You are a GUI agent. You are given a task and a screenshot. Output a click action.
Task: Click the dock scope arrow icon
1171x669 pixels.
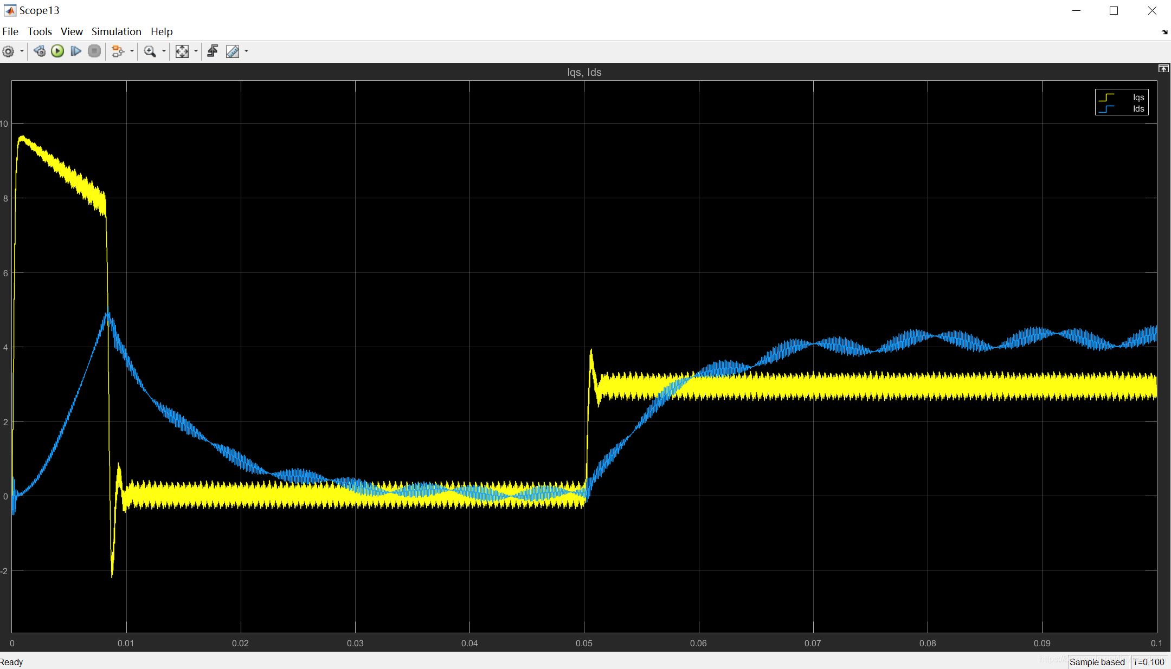coord(1164,32)
